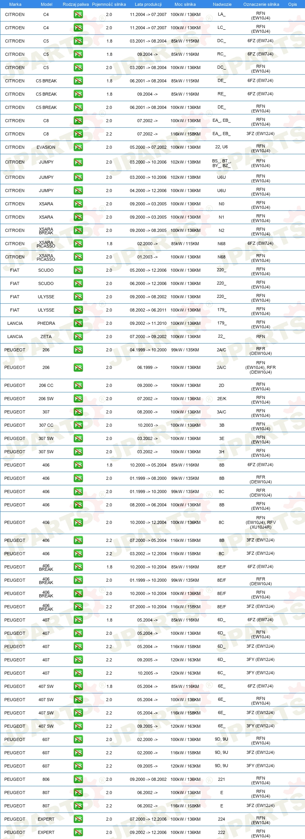Viewport: 305px width, 839px height.
Task: Click the fuel icon in the Citroen Evasion row
Action: coord(78,147)
